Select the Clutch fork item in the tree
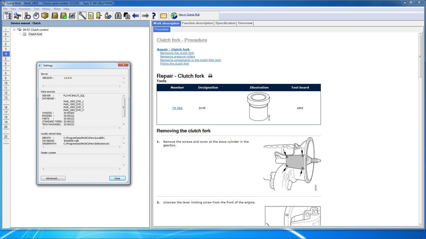The height and width of the screenshot is (239, 426). point(35,34)
